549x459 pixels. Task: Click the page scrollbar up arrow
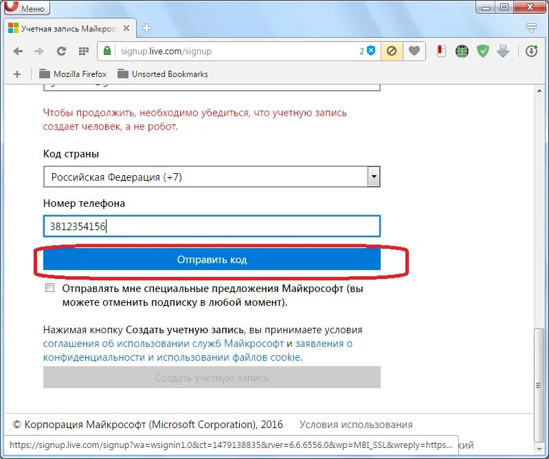coord(539,91)
